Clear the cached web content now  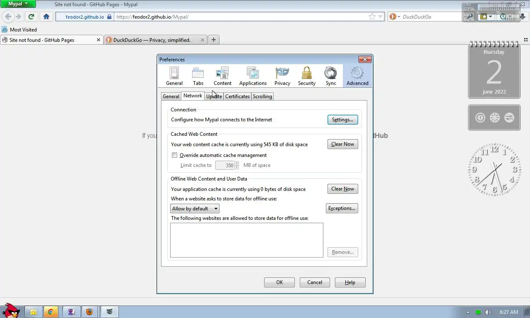coord(342,144)
